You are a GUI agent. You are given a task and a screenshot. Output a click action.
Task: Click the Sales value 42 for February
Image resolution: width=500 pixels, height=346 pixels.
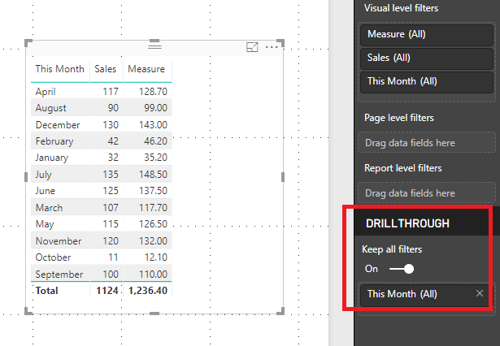(113, 141)
